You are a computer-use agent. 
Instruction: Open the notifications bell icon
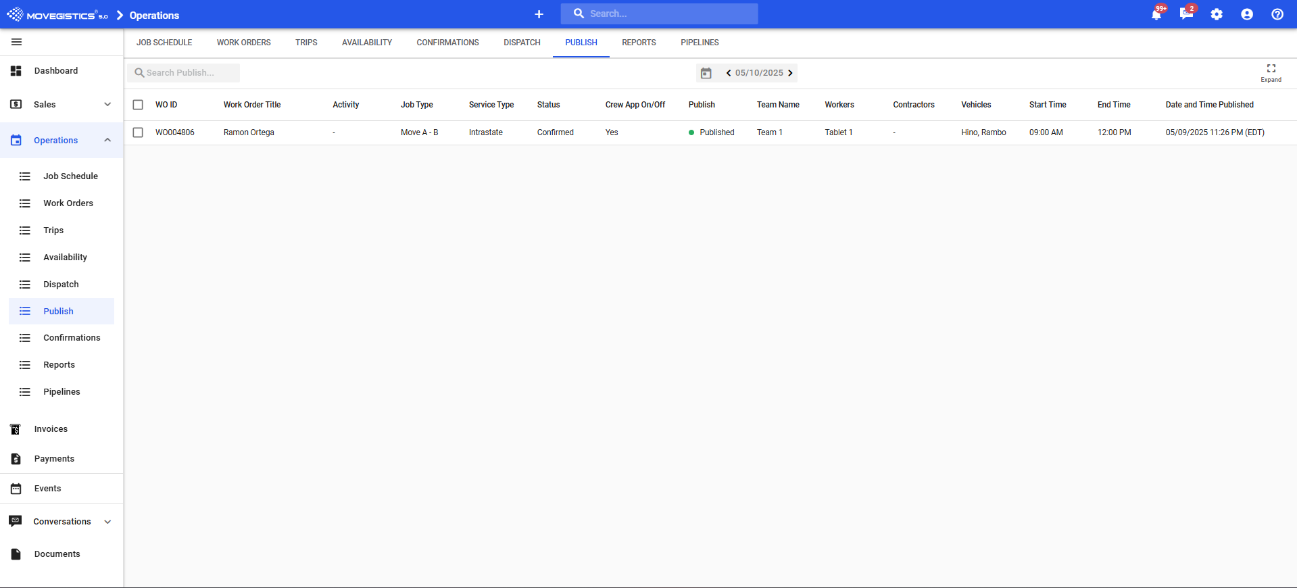tap(1156, 14)
